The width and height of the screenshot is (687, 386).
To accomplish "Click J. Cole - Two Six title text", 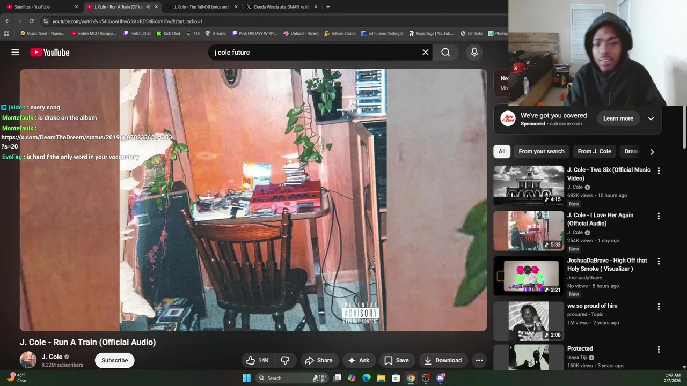I will tap(609, 174).
